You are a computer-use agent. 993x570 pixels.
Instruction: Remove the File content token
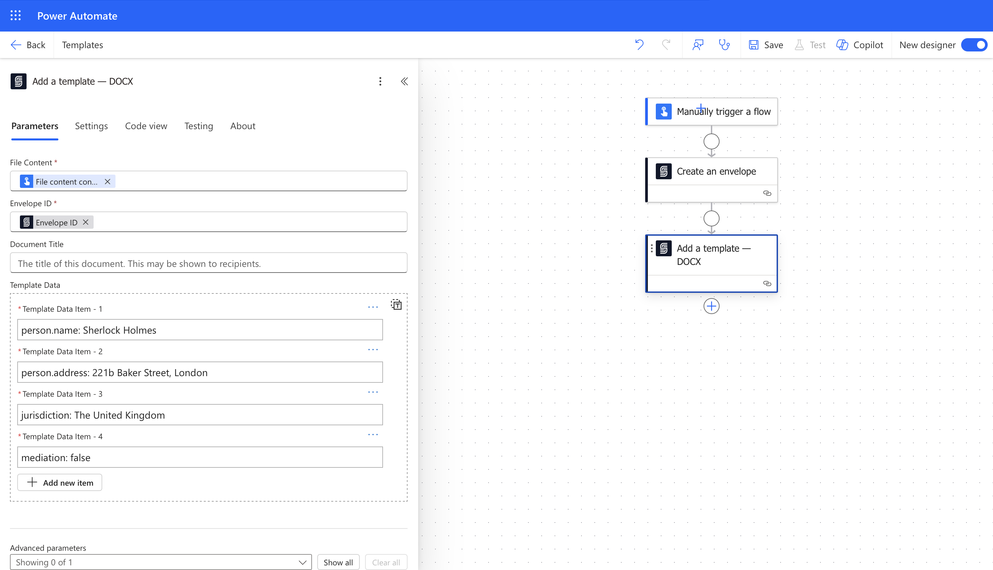tap(108, 182)
